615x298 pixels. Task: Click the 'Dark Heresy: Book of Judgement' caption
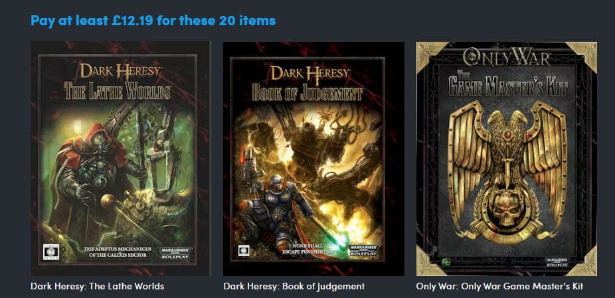pyautogui.click(x=294, y=286)
